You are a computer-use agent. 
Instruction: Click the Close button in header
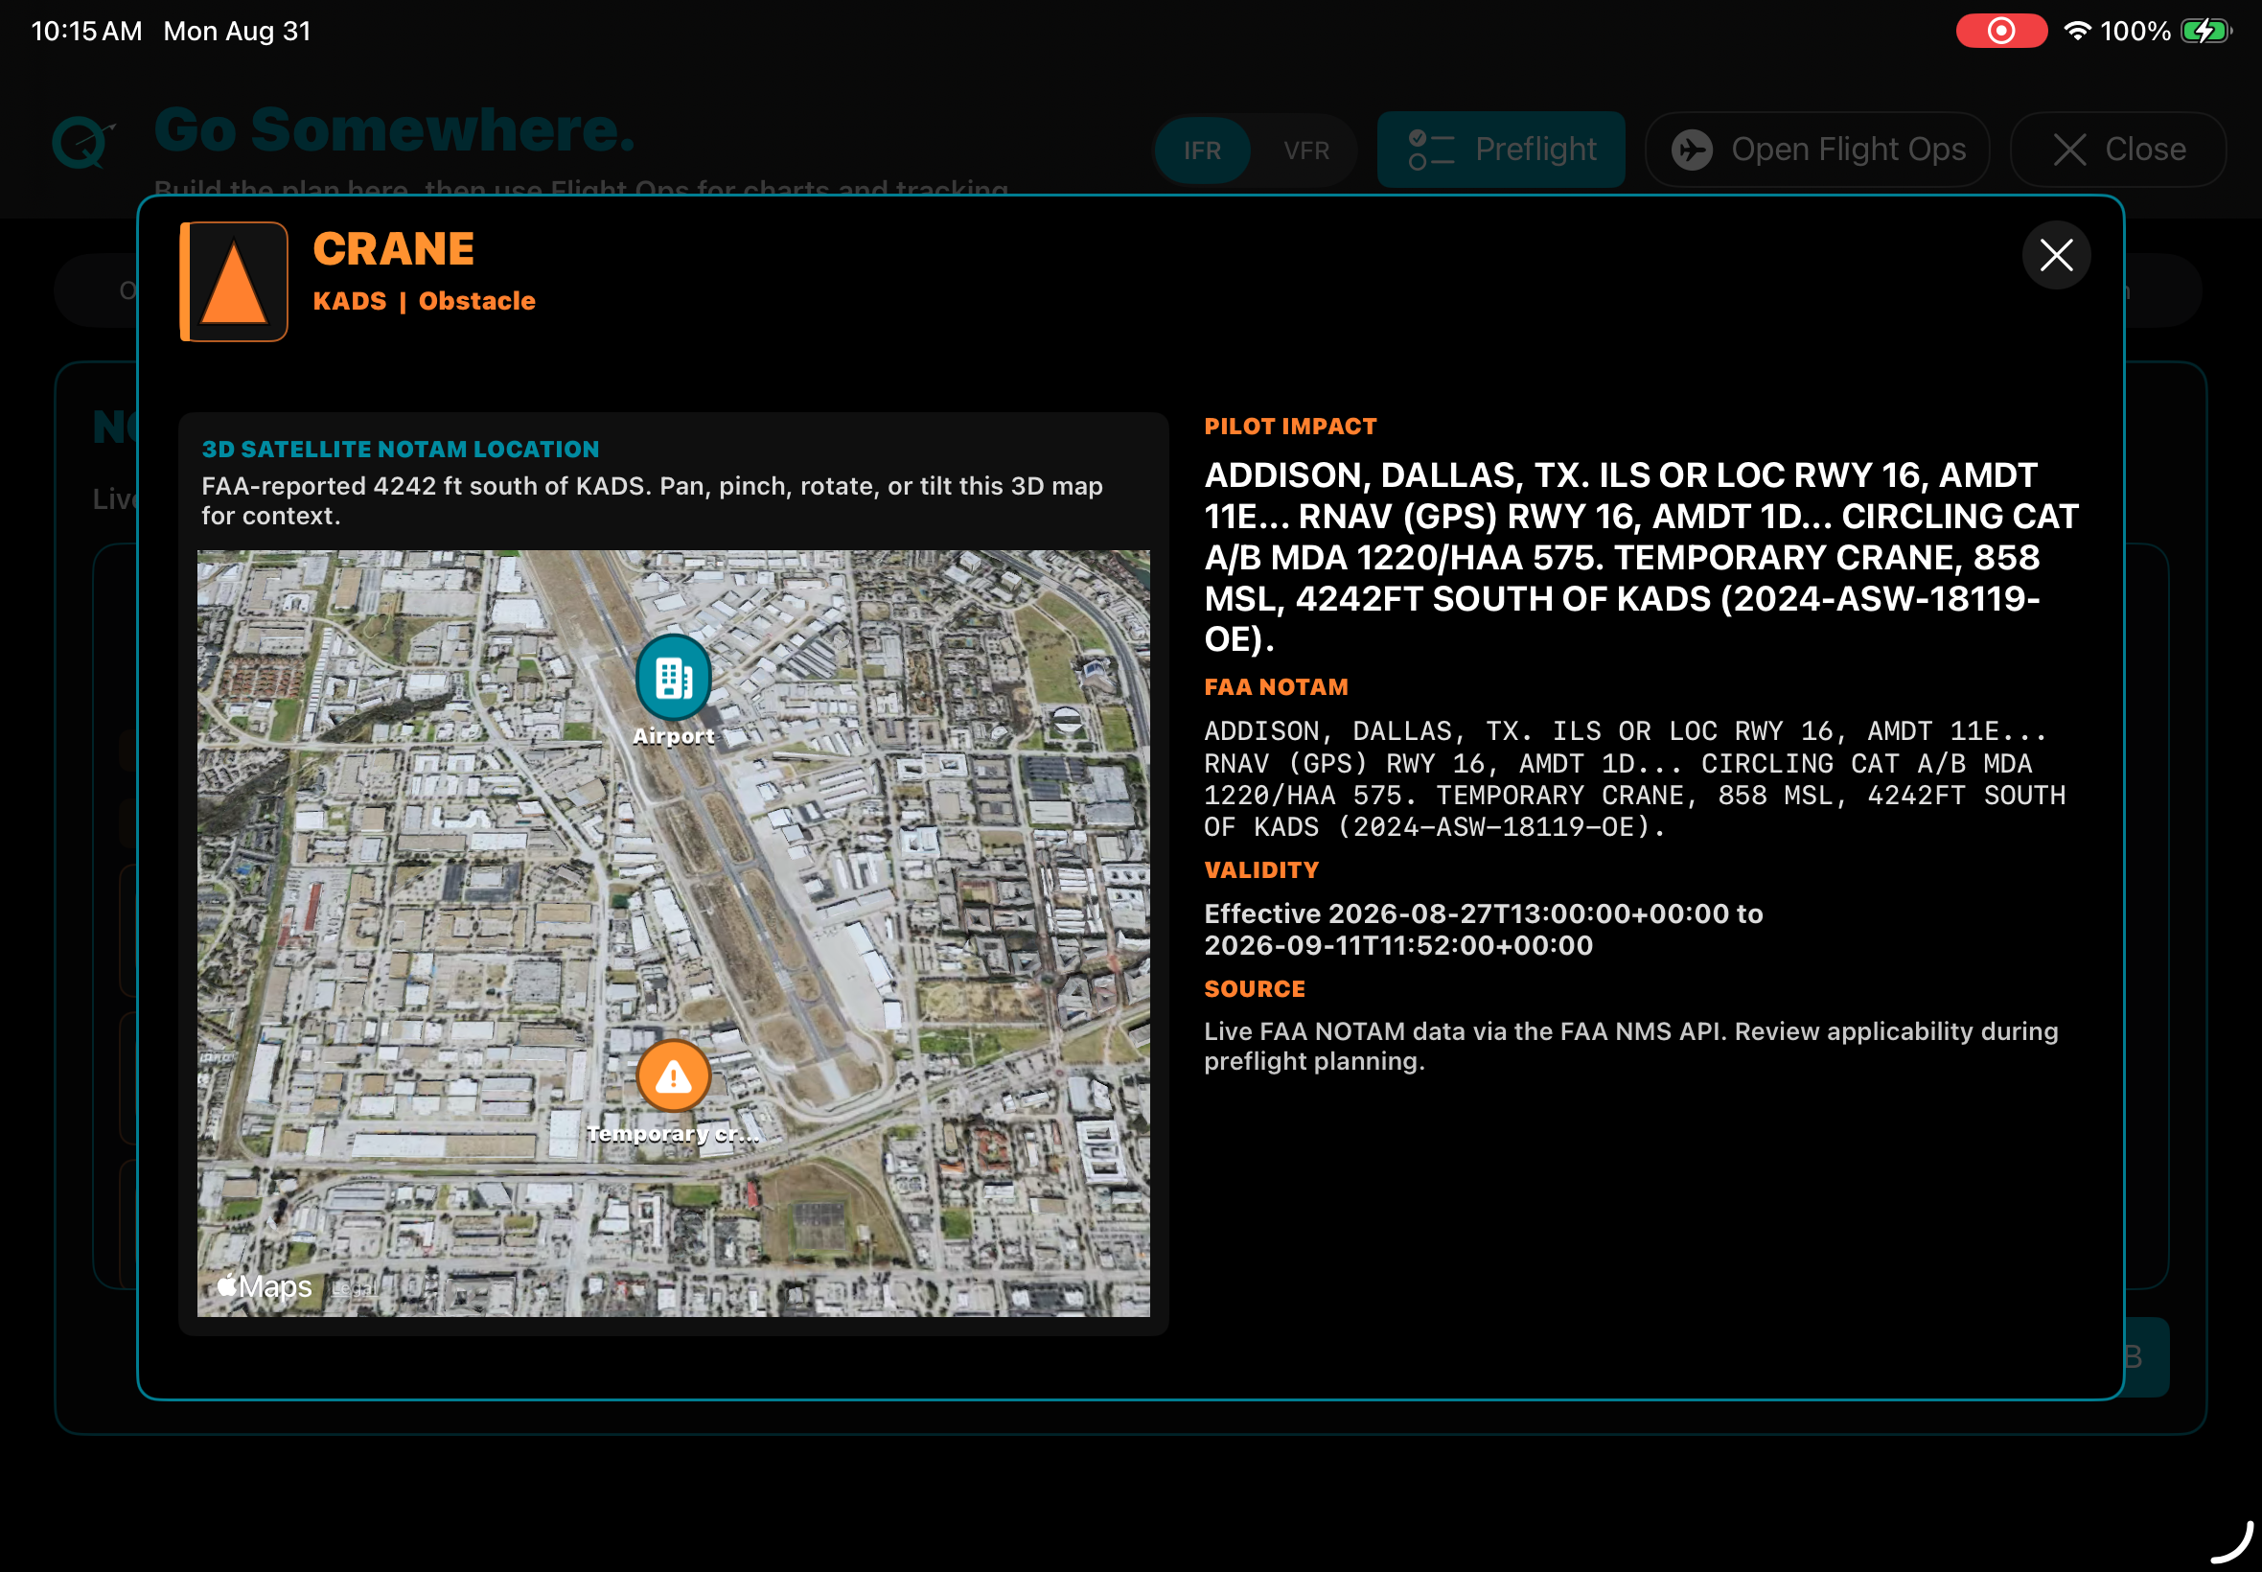[x=2117, y=150]
